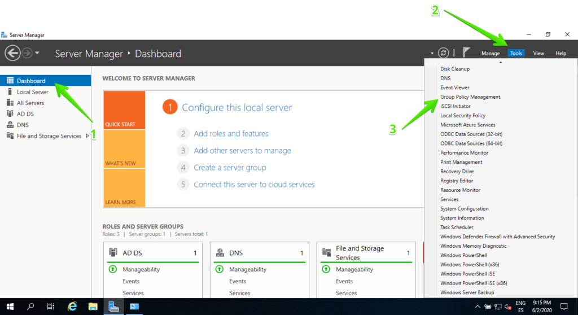Image resolution: width=578 pixels, height=315 pixels.
Task: Click the muted volume tray icon
Action: pyautogui.click(x=508, y=307)
